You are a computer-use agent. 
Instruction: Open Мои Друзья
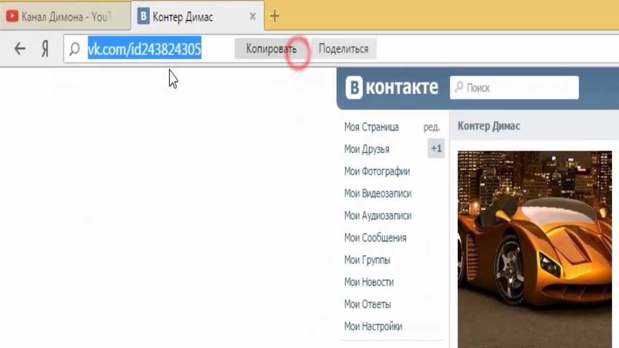click(x=367, y=149)
